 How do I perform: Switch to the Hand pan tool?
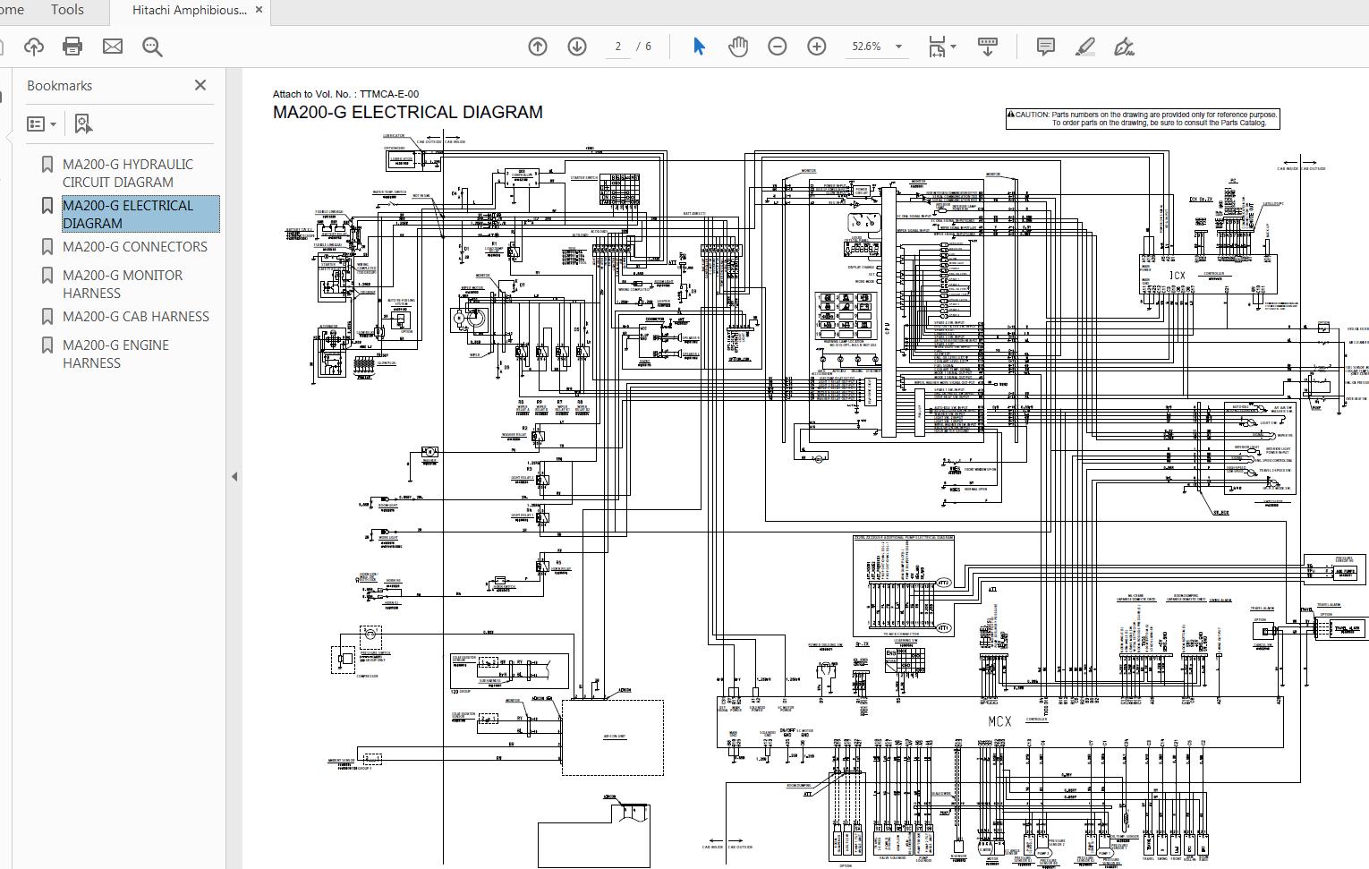tap(738, 45)
